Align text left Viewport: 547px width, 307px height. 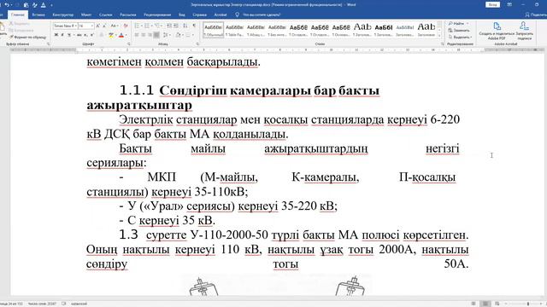pos(137,35)
